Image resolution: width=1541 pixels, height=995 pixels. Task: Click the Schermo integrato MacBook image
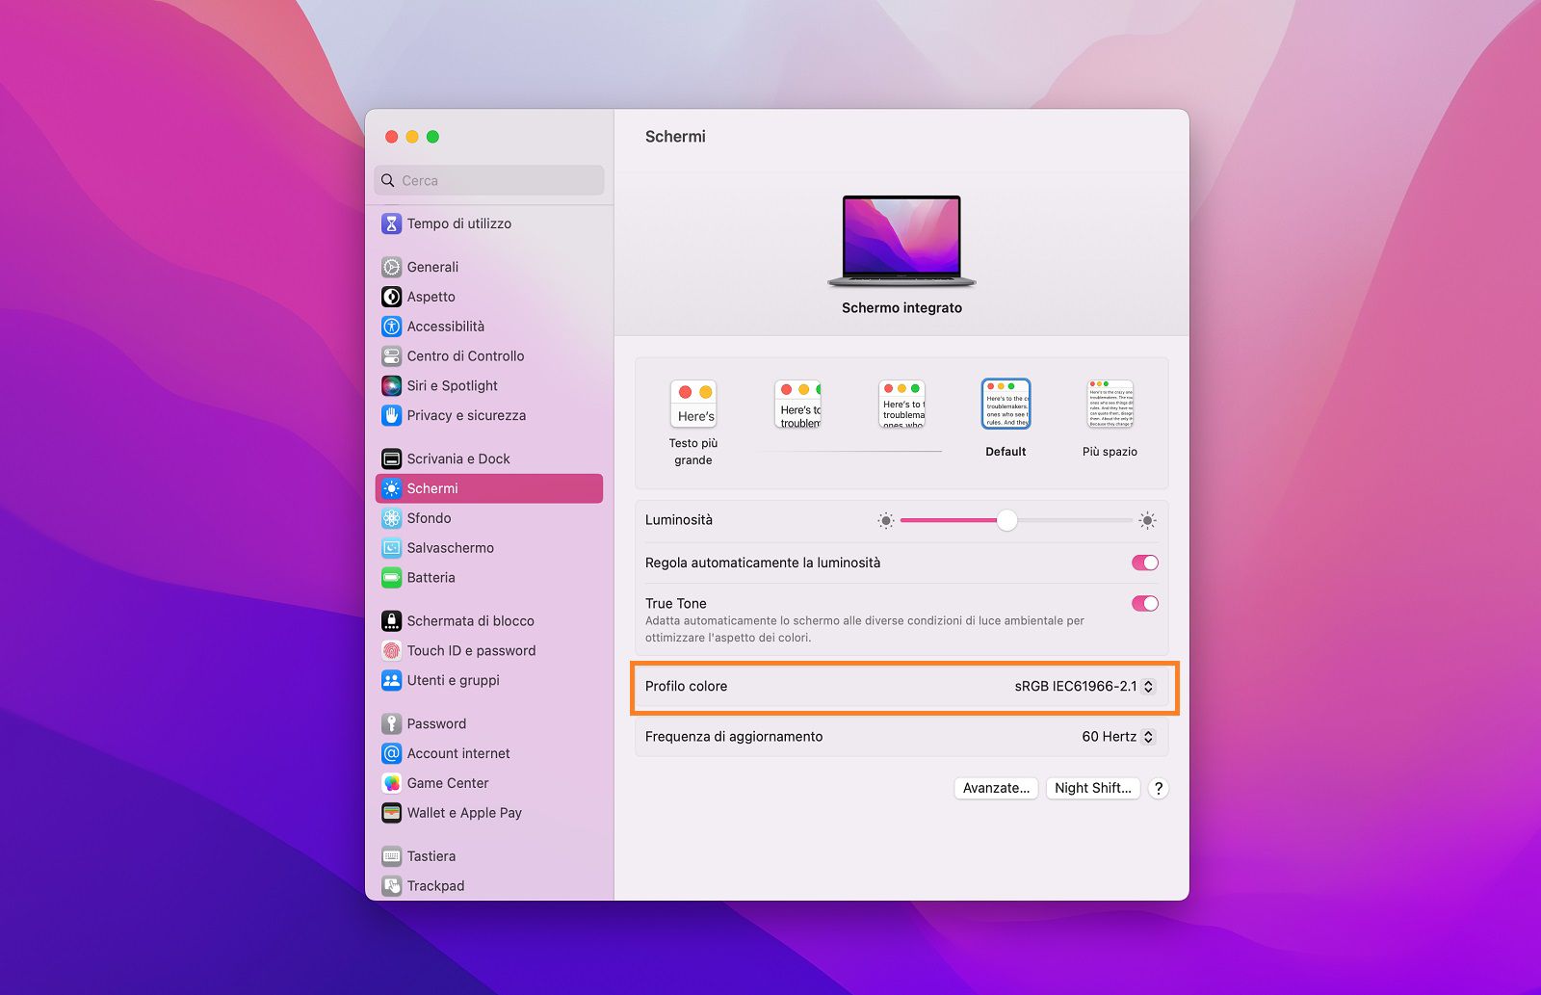(x=901, y=241)
